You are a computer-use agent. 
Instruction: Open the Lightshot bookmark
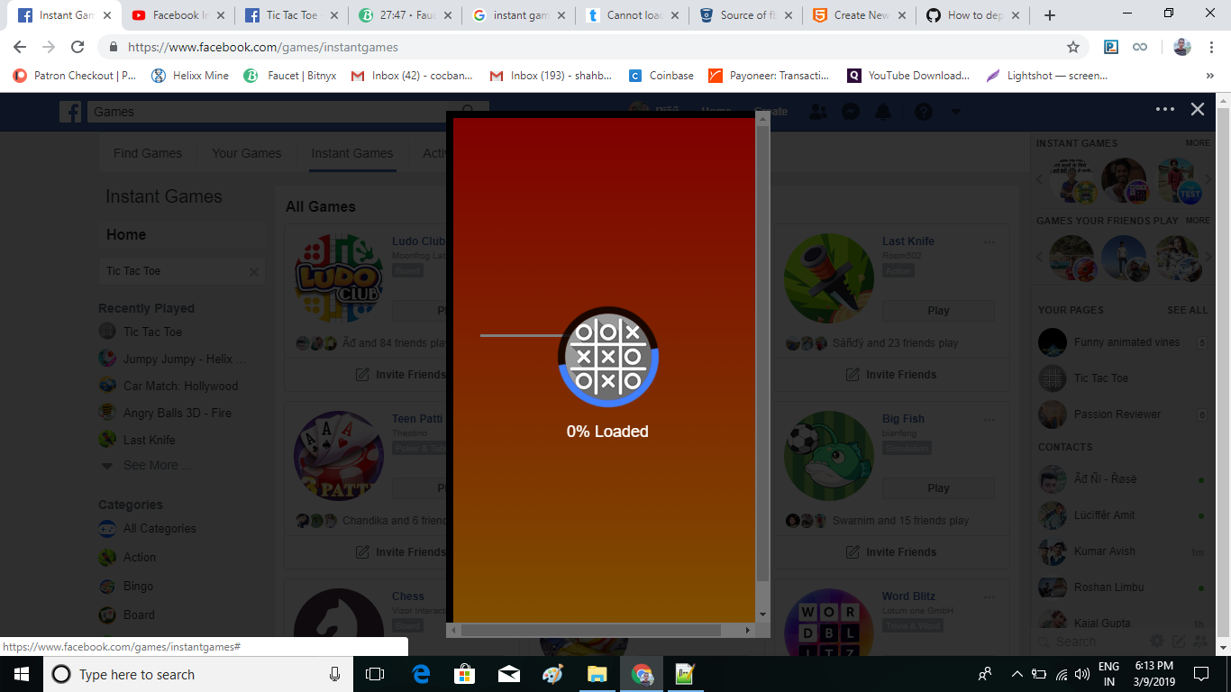pos(1047,76)
